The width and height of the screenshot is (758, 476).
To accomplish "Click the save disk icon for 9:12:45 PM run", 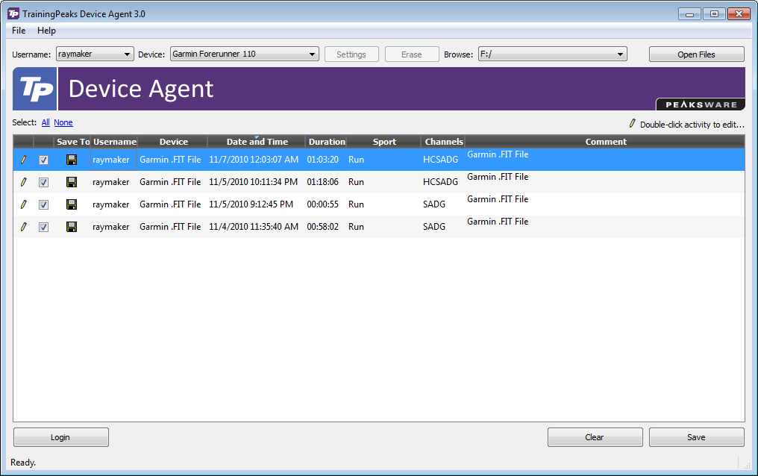I will (72, 204).
